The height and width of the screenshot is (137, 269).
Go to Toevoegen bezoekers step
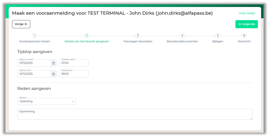click(138, 41)
